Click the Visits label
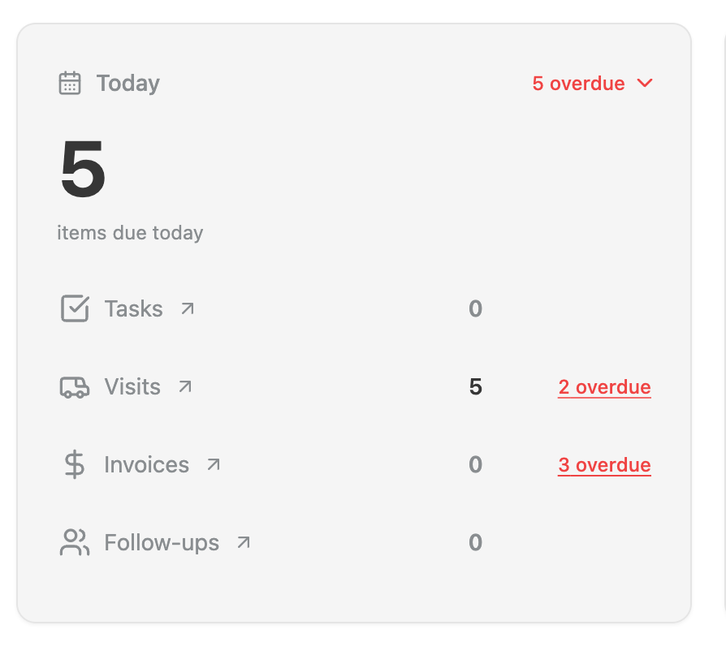 tap(132, 386)
